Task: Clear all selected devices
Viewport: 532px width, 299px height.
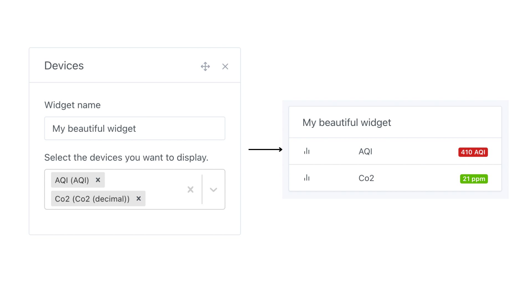Action: click(x=190, y=189)
